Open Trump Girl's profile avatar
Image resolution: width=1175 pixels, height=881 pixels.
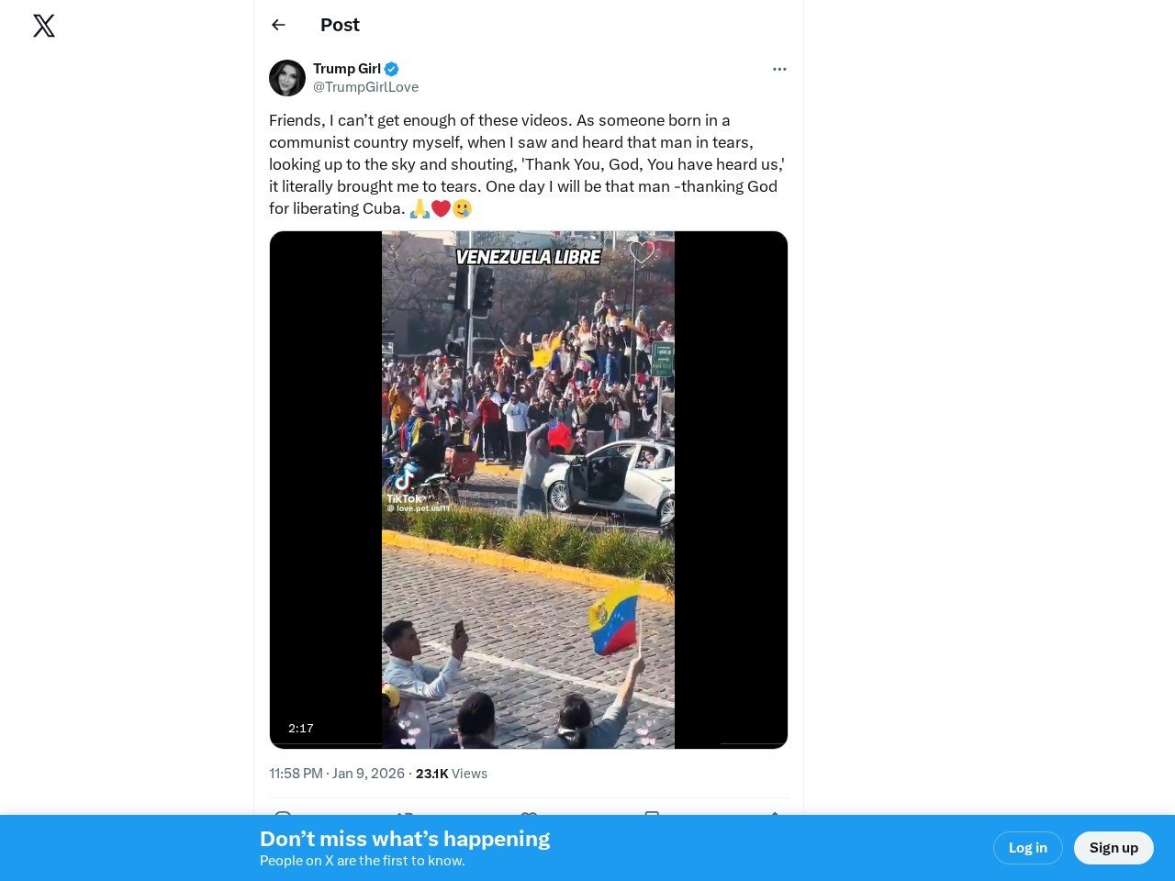click(287, 78)
